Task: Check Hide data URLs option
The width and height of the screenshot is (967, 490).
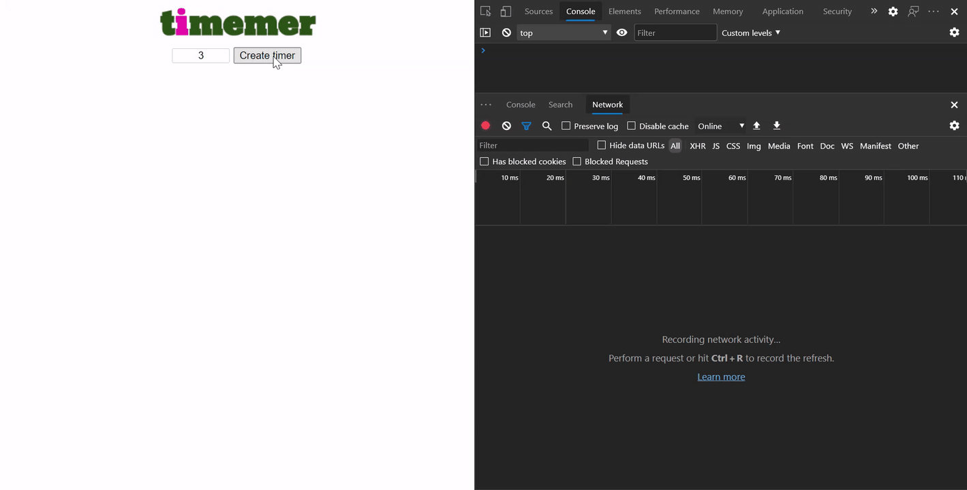Action: click(601, 145)
